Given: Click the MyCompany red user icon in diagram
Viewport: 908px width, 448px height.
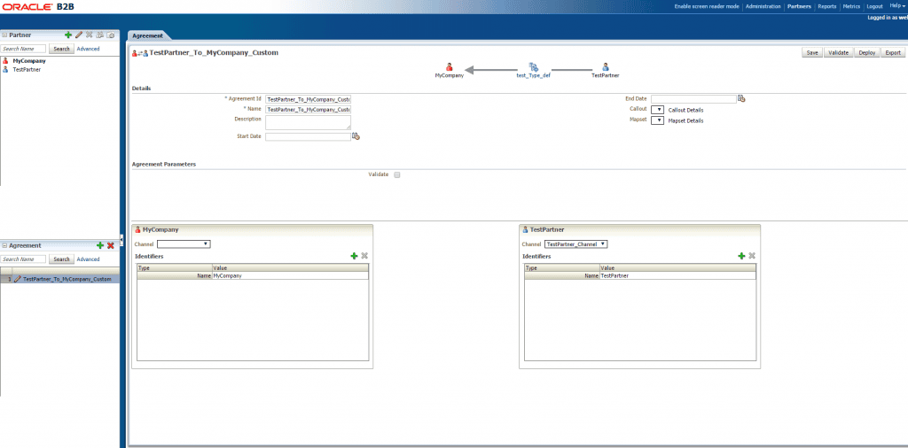Looking at the screenshot, I should tap(450, 67).
